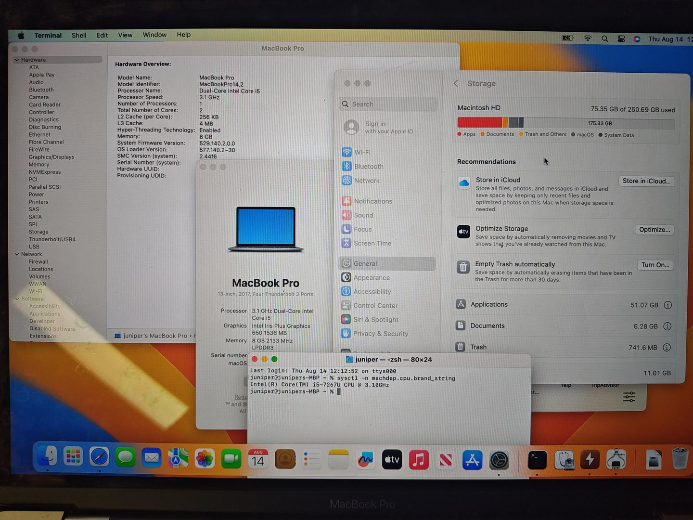This screenshot has height=520, width=693.
Task: Click the Store in iCloud button
Action: 646,181
